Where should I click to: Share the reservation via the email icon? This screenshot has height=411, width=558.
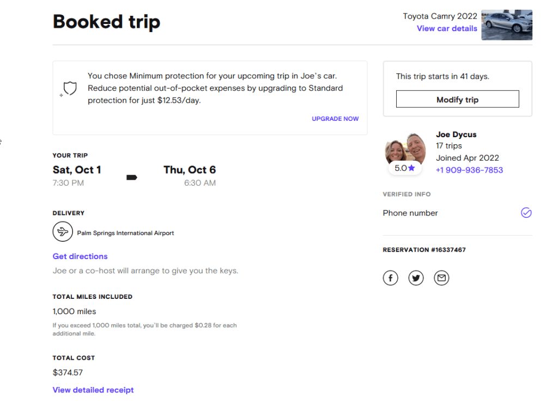tap(441, 278)
